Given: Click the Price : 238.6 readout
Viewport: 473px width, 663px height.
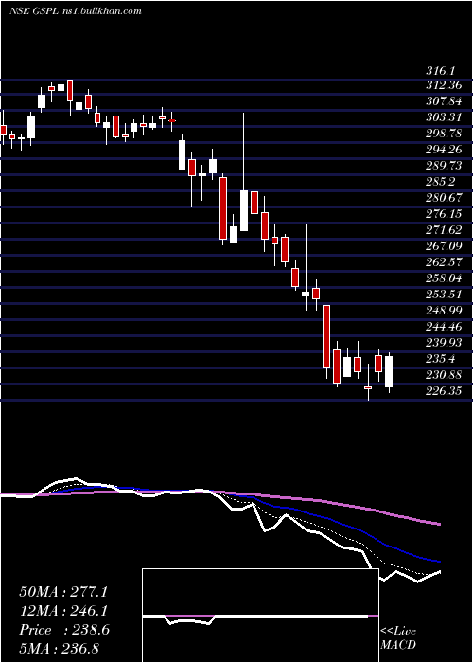Looking at the screenshot, I should click(x=64, y=630).
